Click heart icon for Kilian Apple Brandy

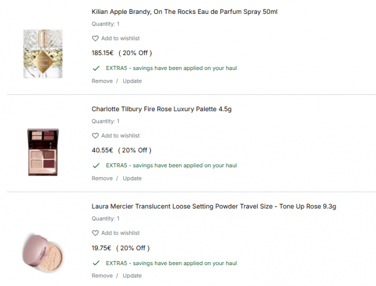(x=95, y=38)
